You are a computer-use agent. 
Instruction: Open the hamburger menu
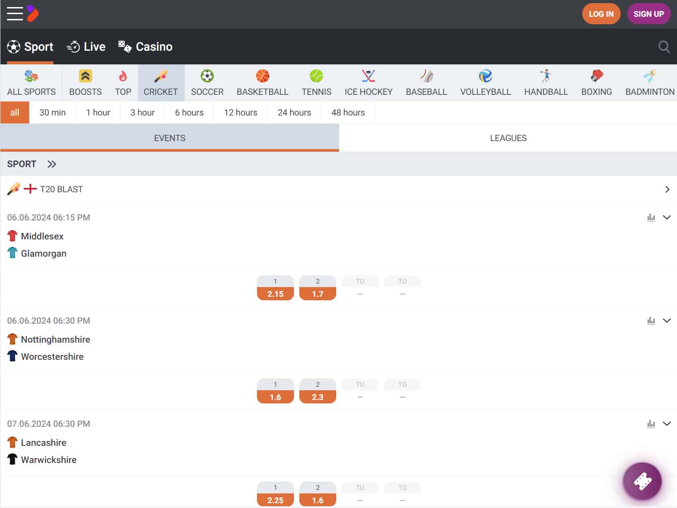pyautogui.click(x=15, y=14)
